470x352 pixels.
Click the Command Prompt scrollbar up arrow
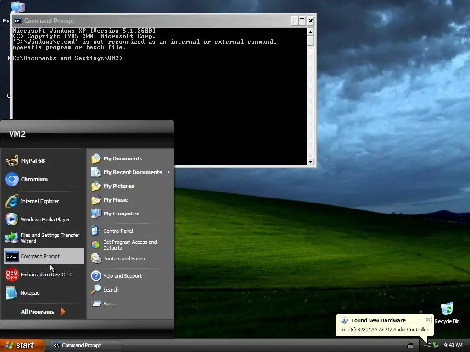coord(310,31)
